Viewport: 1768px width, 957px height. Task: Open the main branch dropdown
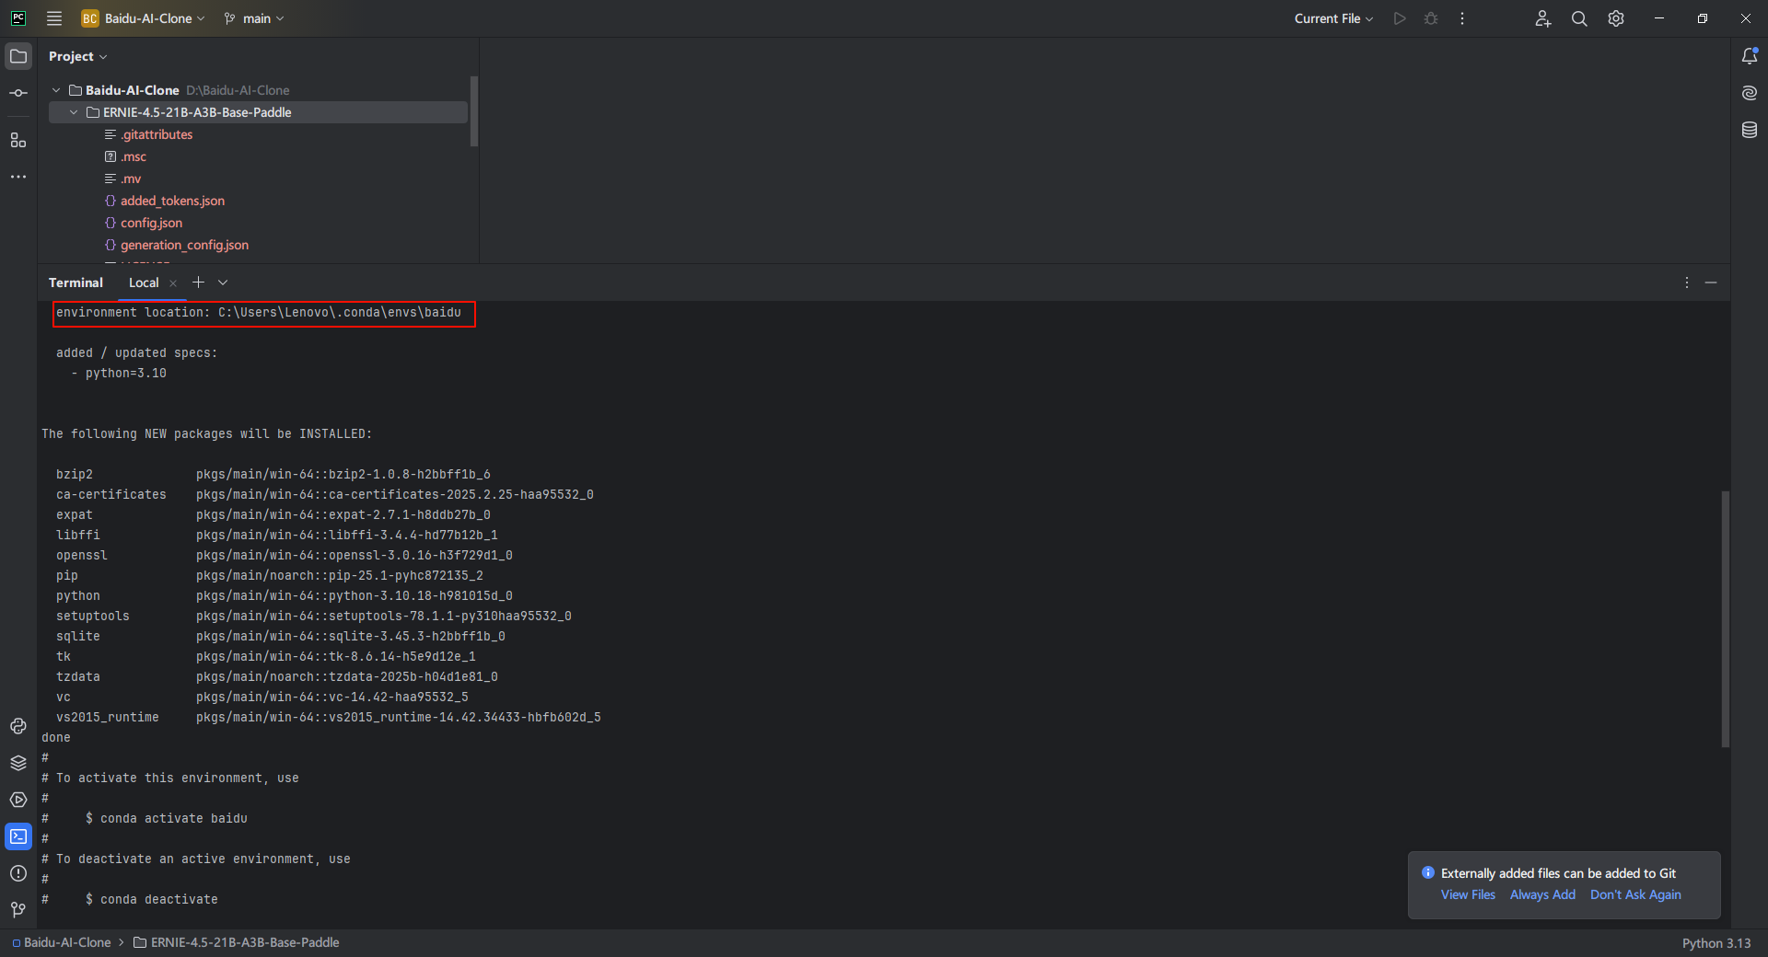(x=254, y=18)
